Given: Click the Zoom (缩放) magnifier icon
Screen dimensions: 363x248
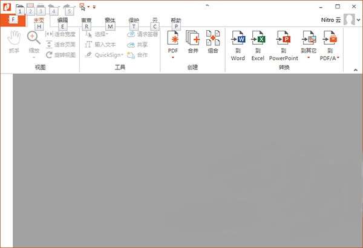Looking at the screenshot, I should pyautogui.click(x=34, y=39).
